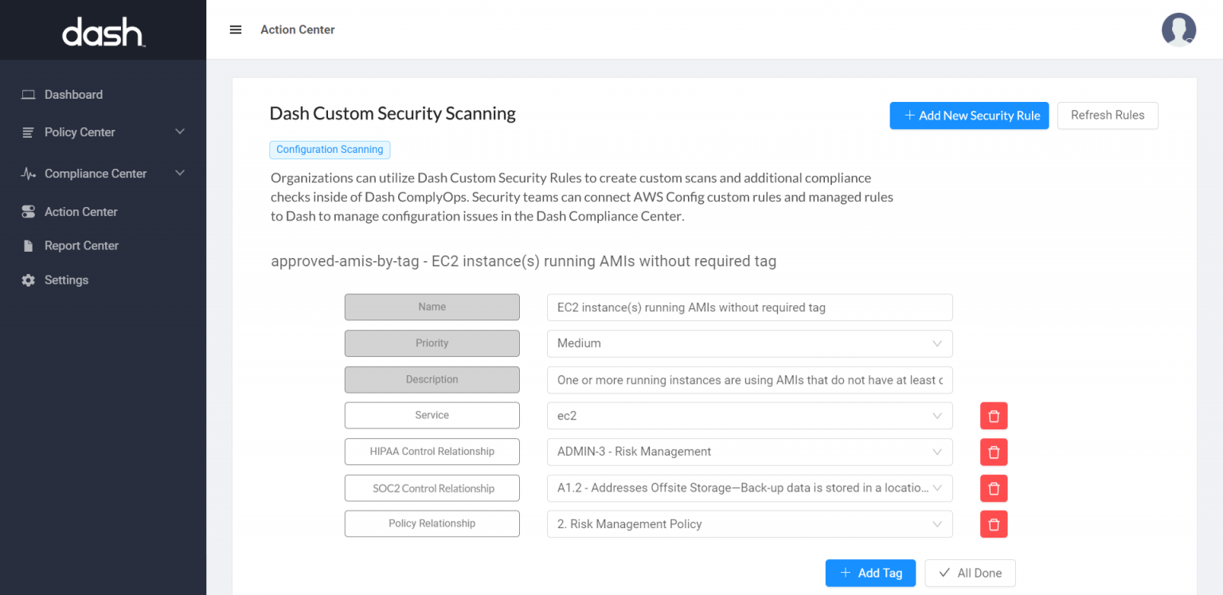Image resolution: width=1223 pixels, height=595 pixels.
Task: Open Settings using the gear icon
Action: point(29,280)
